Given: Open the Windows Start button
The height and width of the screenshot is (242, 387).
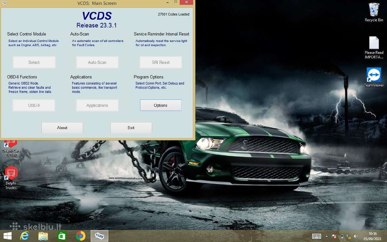Looking at the screenshot, I should [7, 236].
